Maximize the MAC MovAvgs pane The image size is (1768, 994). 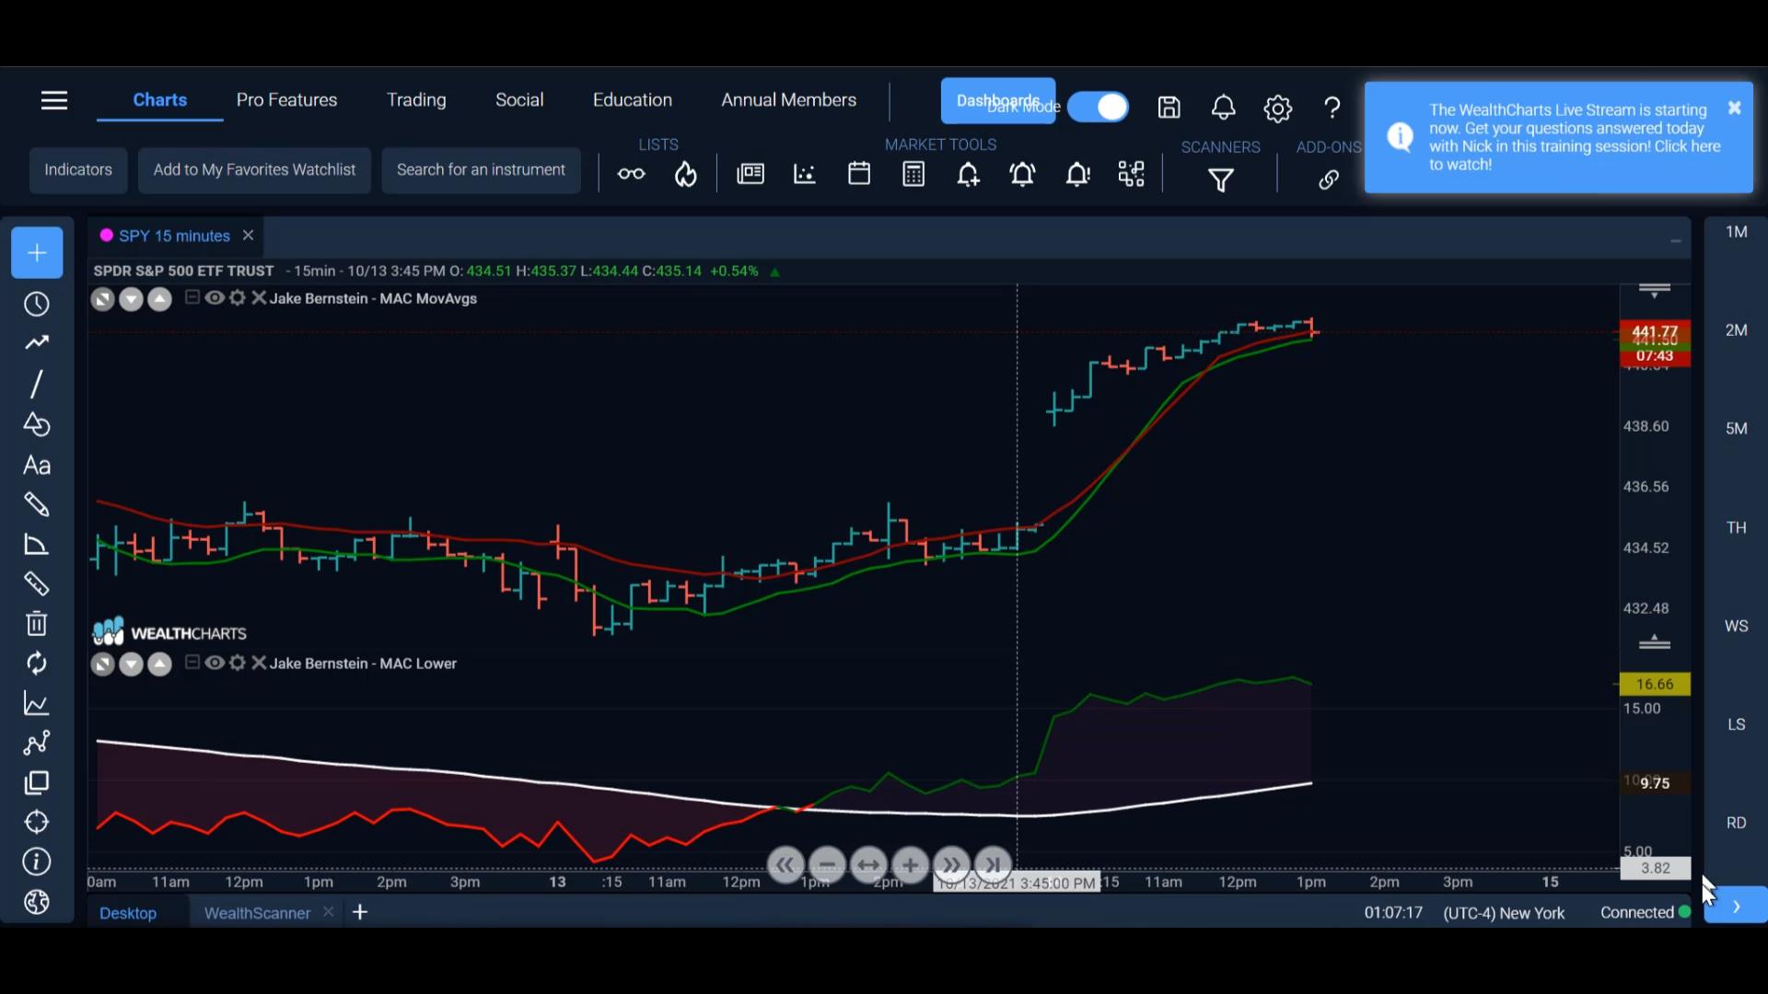(102, 299)
